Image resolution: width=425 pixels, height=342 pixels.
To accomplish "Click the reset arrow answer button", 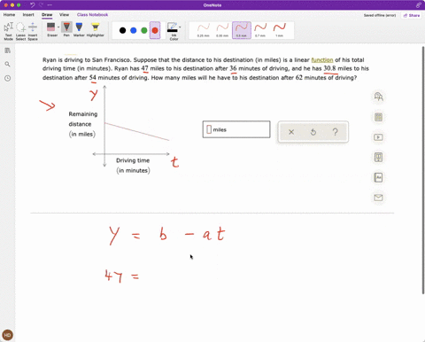I will (x=313, y=132).
